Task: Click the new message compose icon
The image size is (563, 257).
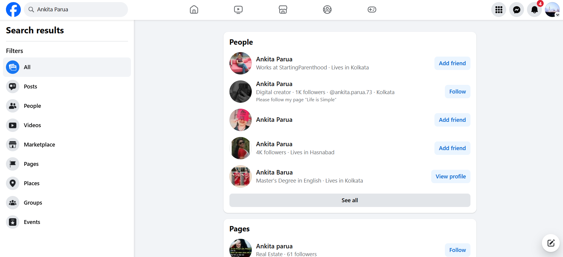Action: (x=551, y=243)
